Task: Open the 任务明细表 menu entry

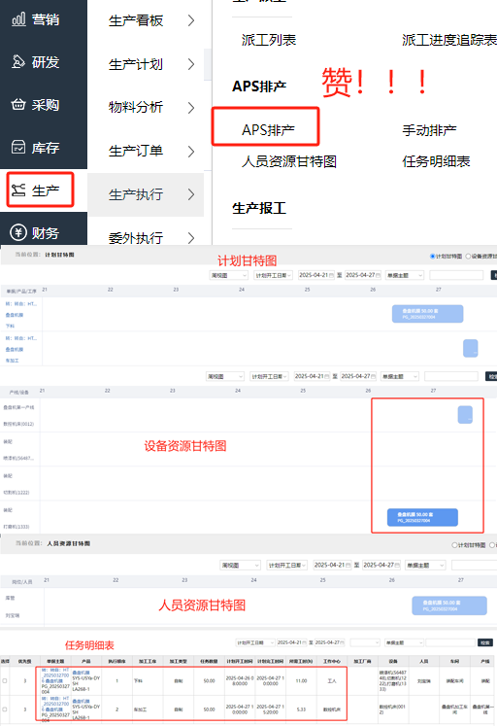Action: pos(436,161)
